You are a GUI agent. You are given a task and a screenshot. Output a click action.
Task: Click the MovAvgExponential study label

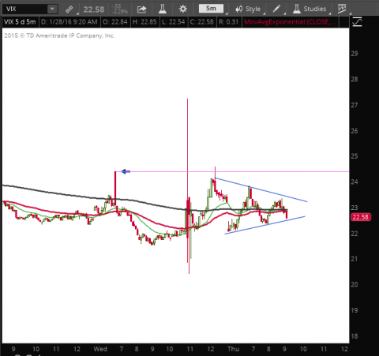click(290, 22)
